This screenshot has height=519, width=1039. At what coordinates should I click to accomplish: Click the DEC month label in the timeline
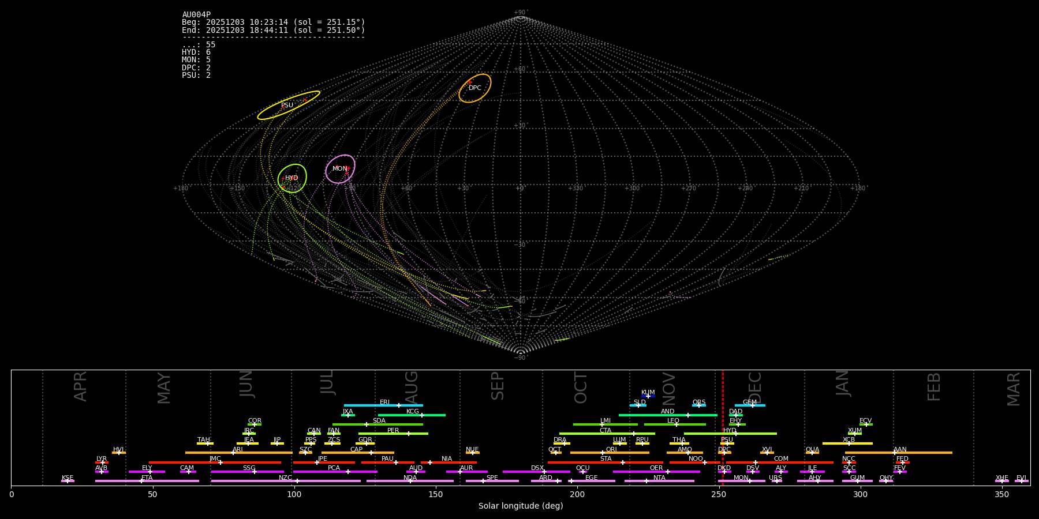[755, 388]
